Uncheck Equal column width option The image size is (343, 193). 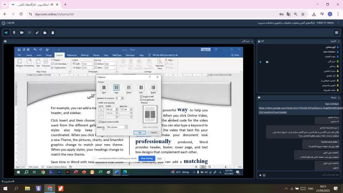(x=100, y=122)
